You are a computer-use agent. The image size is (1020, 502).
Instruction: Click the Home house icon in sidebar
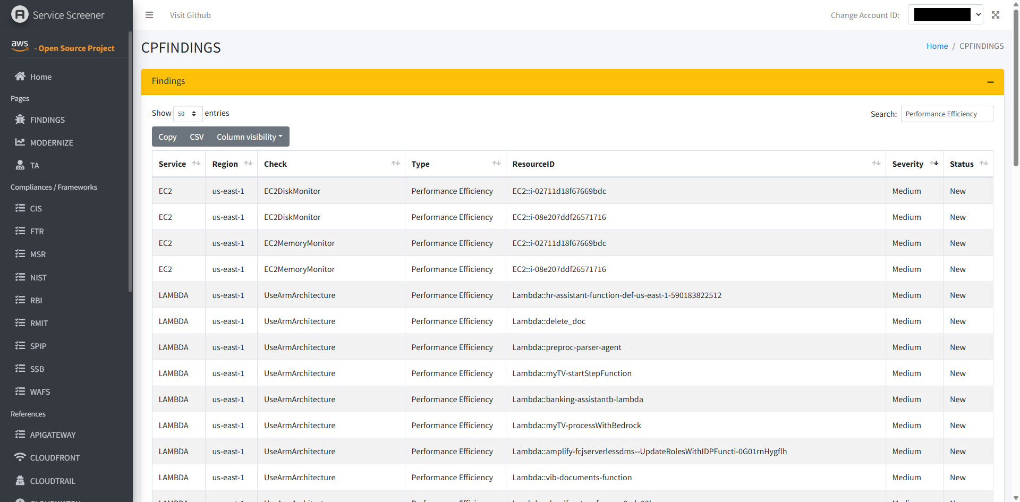(x=20, y=76)
